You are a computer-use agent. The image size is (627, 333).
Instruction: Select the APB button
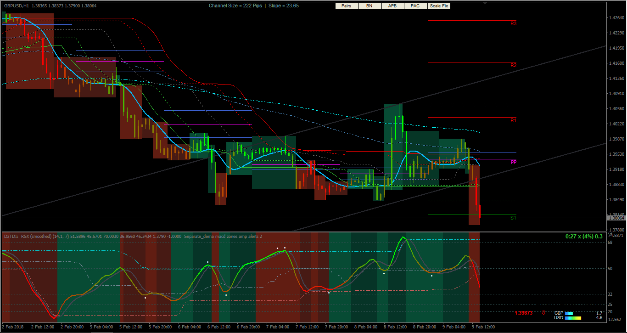tap(392, 6)
